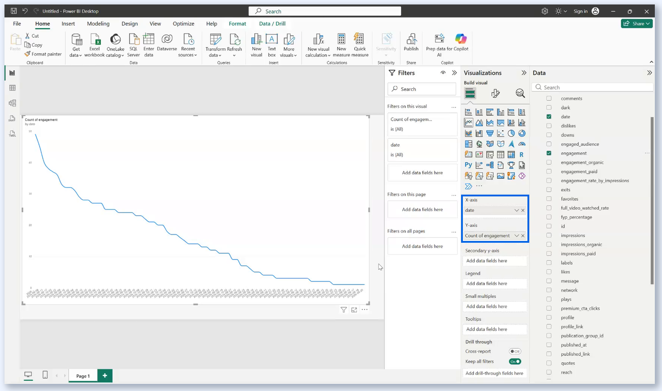The image size is (662, 391).
Task: Choose the Matrix visual
Action: coord(511,155)
